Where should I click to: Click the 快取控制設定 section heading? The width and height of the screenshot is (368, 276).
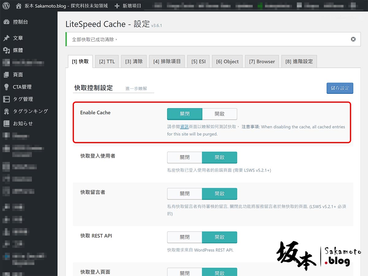(x=94, y=88)
